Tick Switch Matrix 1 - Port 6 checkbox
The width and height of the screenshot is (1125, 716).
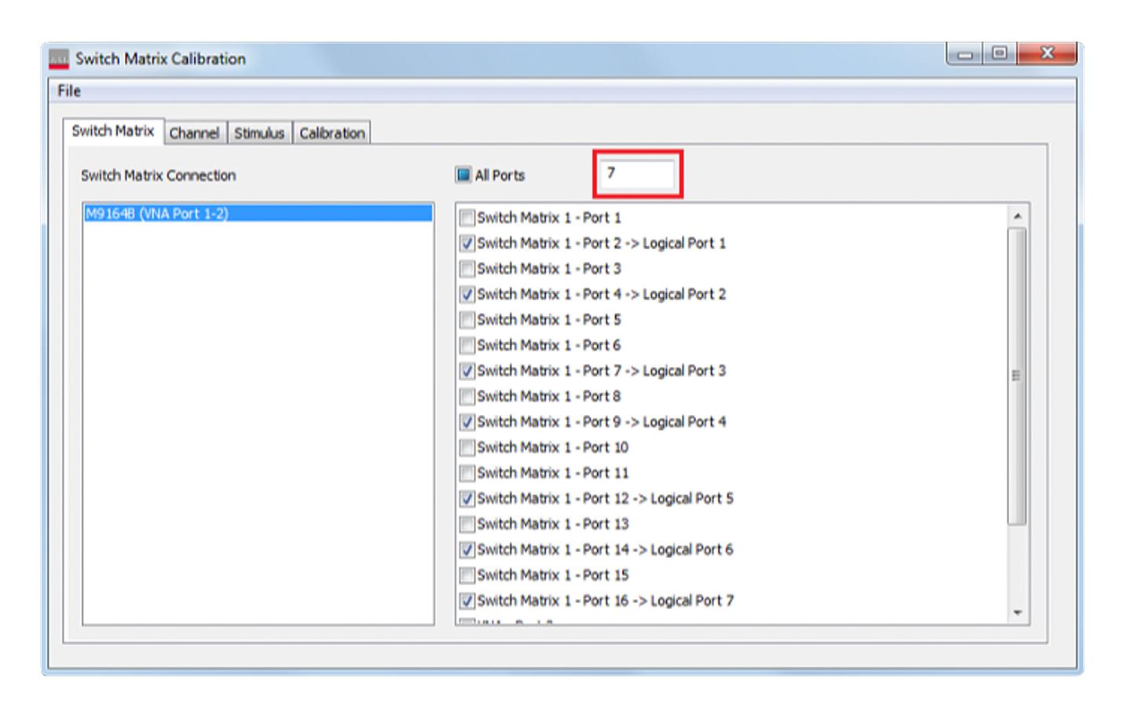coord(467,345)
